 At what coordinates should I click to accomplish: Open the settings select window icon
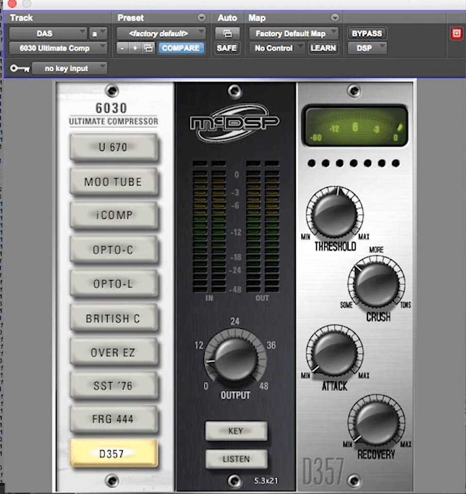pyautogui.click(x=148, y=48)
